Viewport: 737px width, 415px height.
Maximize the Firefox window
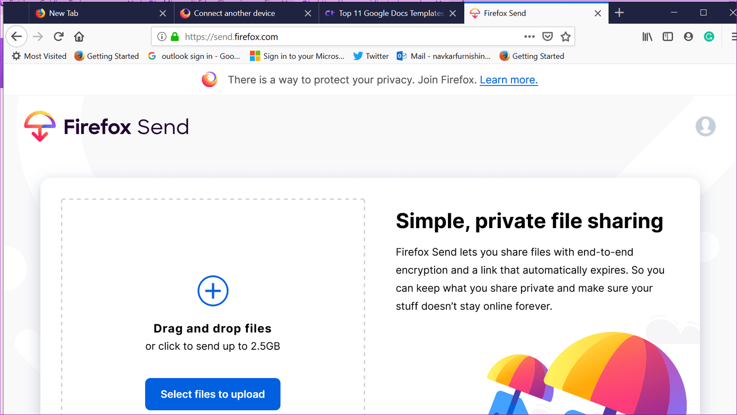[x=704, y=13]
